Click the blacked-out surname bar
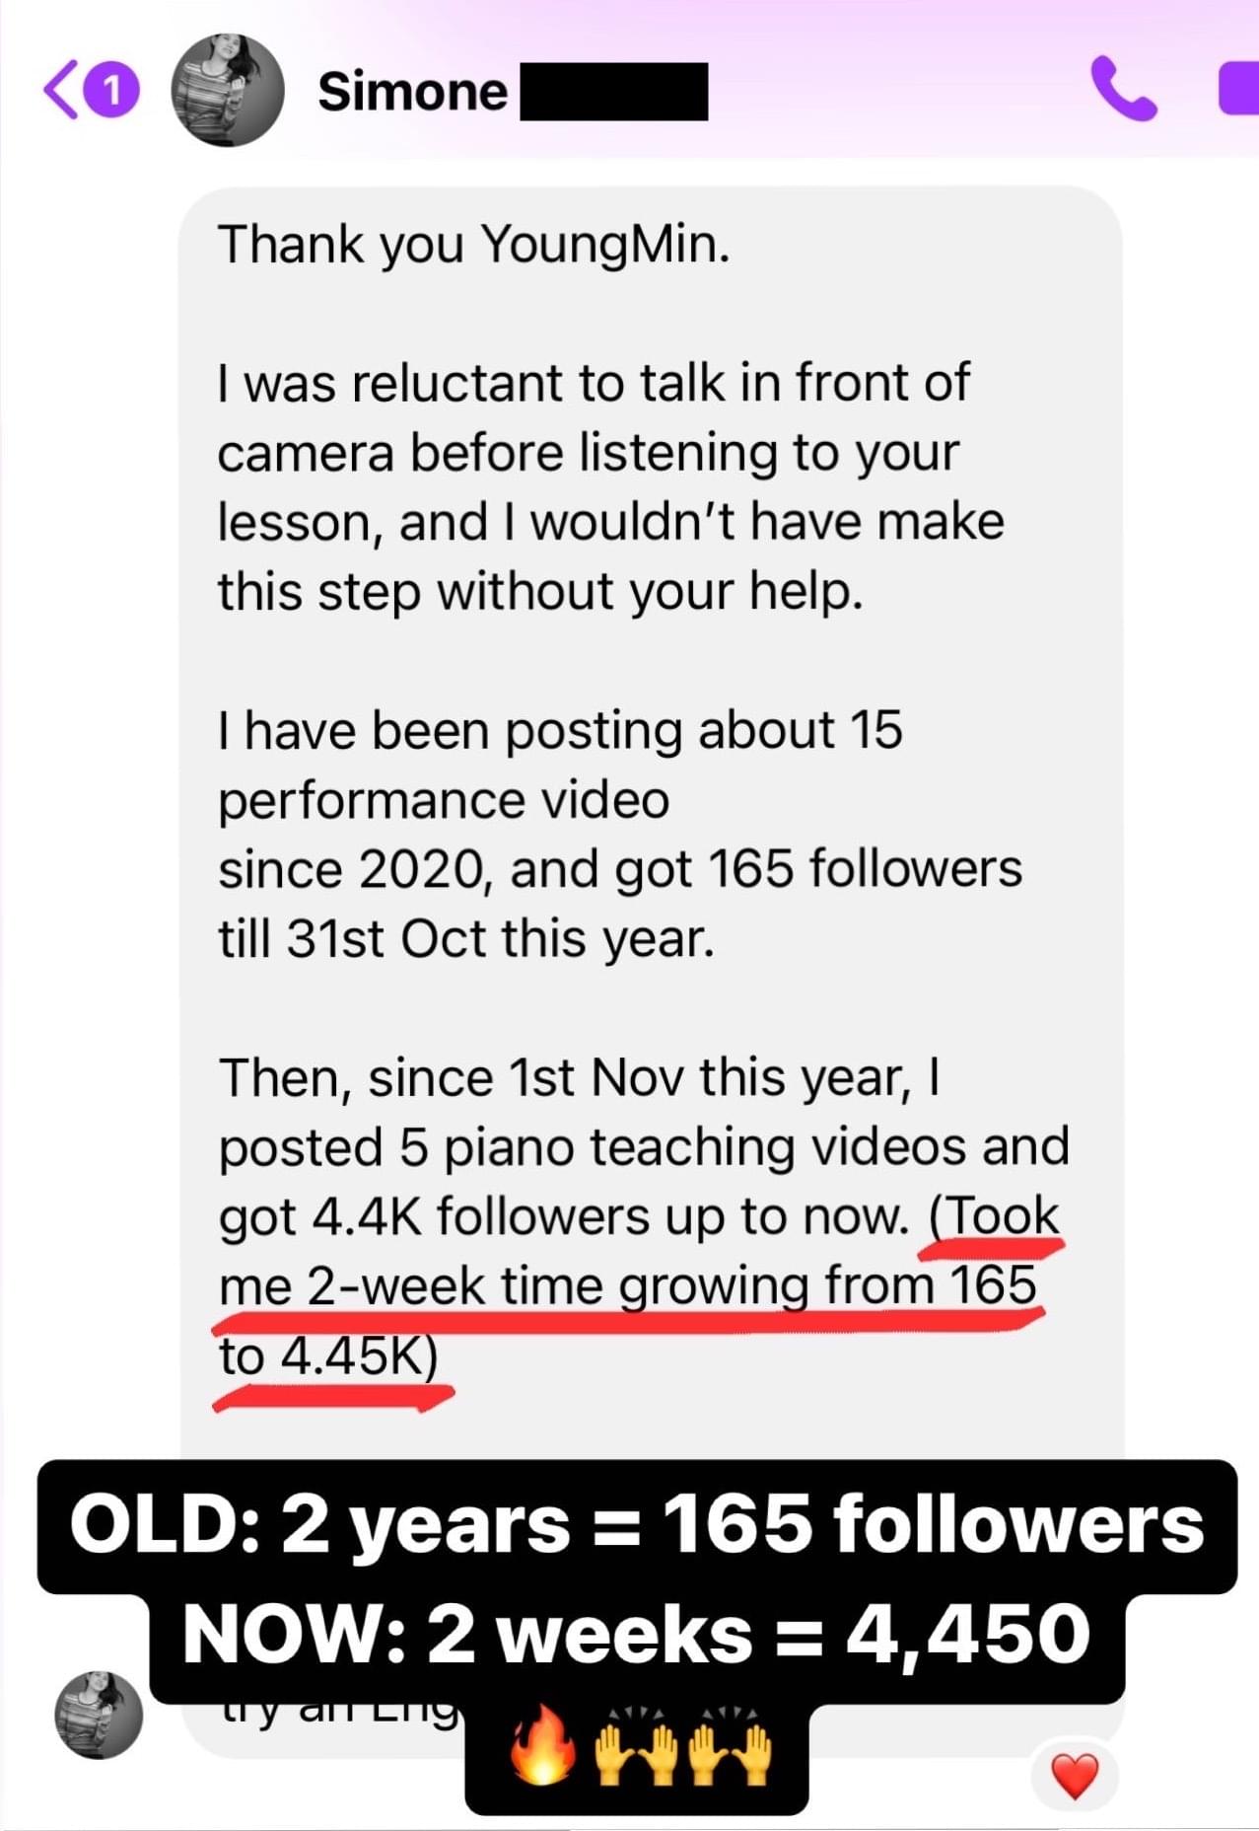 click(613, 92)
